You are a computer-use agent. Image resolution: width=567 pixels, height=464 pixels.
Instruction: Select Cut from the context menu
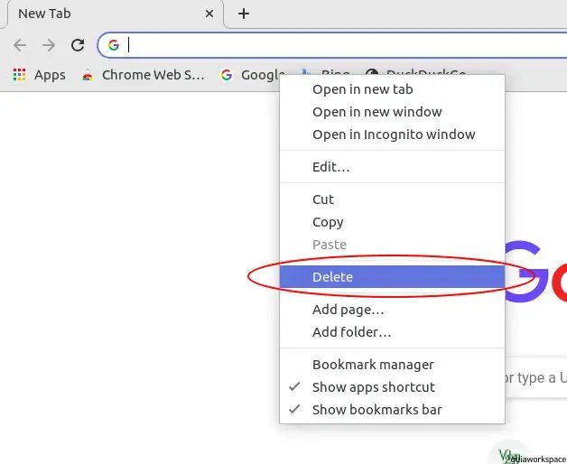tap(393, 200)
